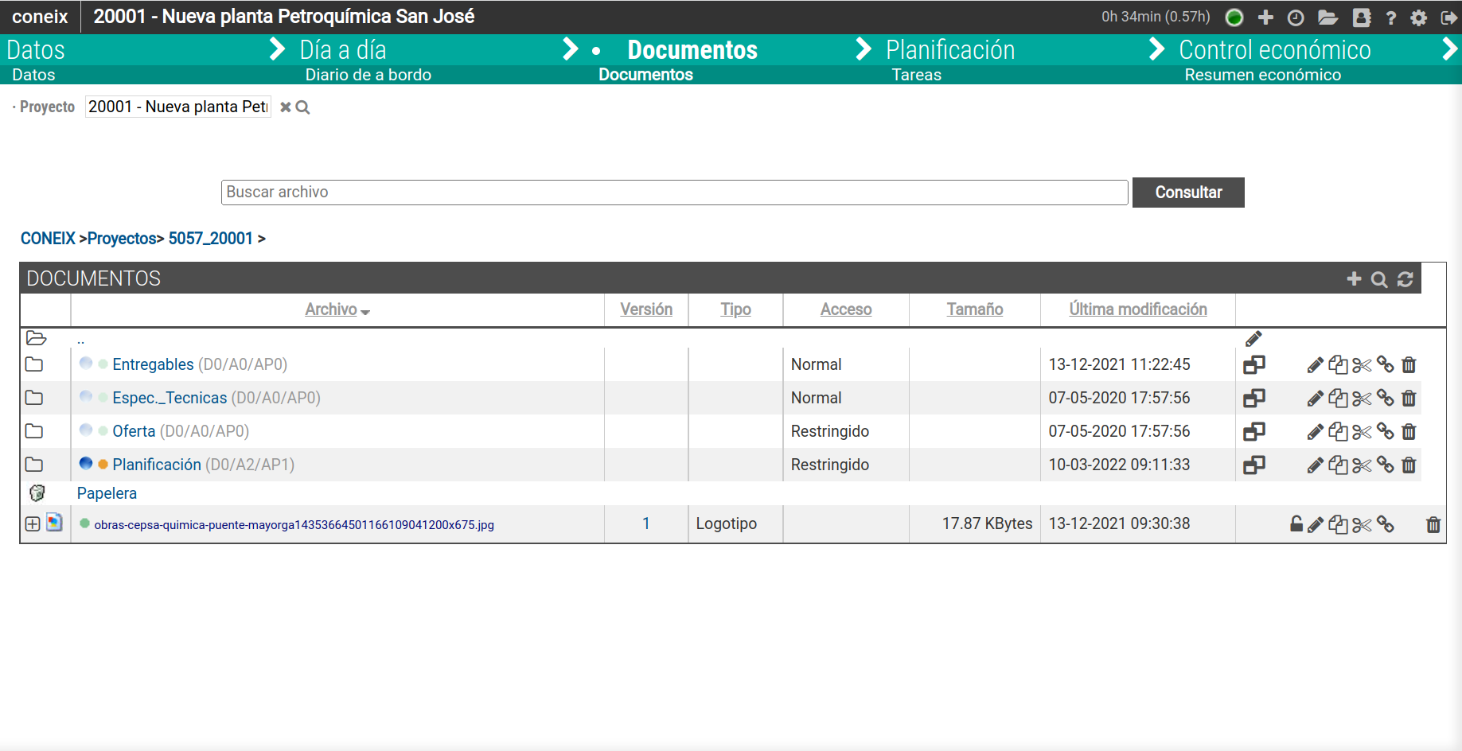
Task: Sort by Archivo column dropdown arrow
Action: (365, 312)
